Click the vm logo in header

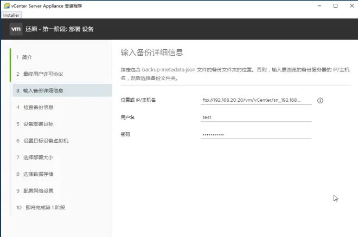pos(16,29)
